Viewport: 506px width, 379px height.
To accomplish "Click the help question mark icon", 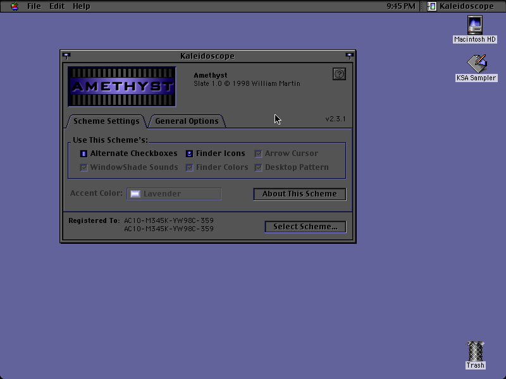I will coord(339,74).
